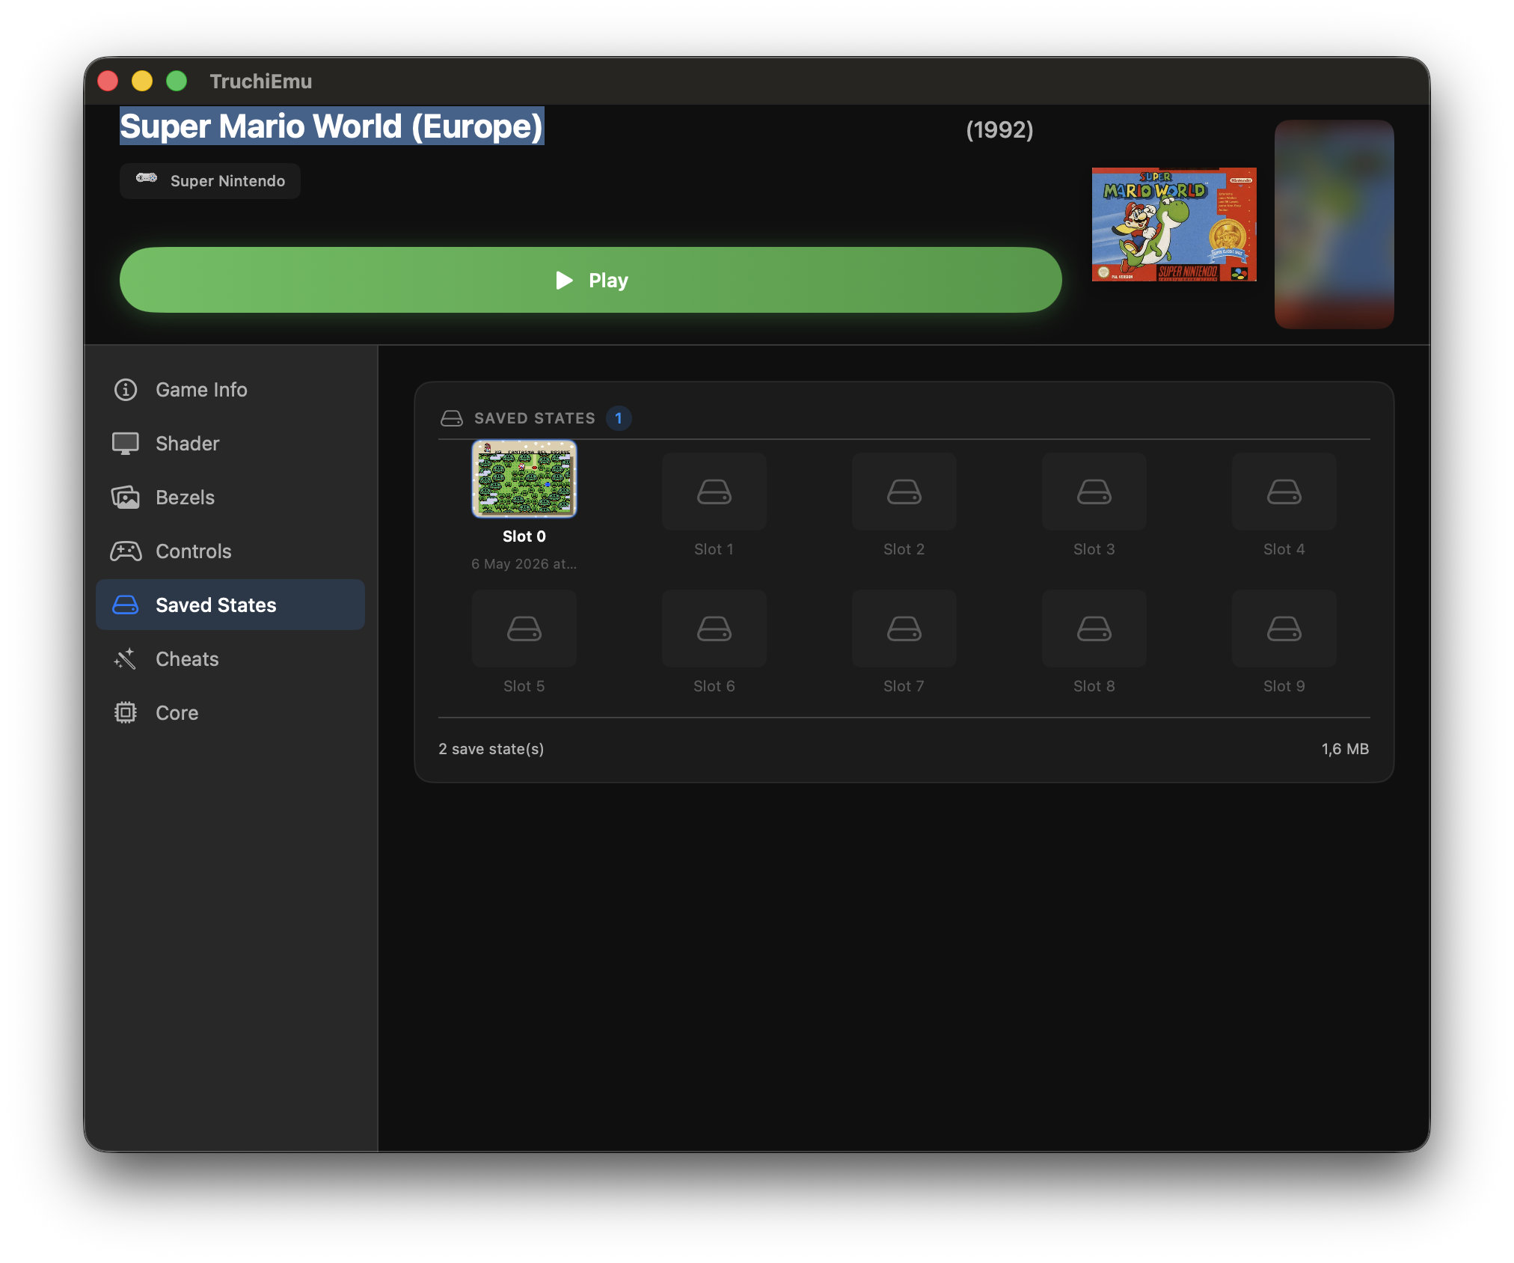The image size is (1514, 1263).
Task: Select the Saved States sidebar item
Action: tap(230, 605)
